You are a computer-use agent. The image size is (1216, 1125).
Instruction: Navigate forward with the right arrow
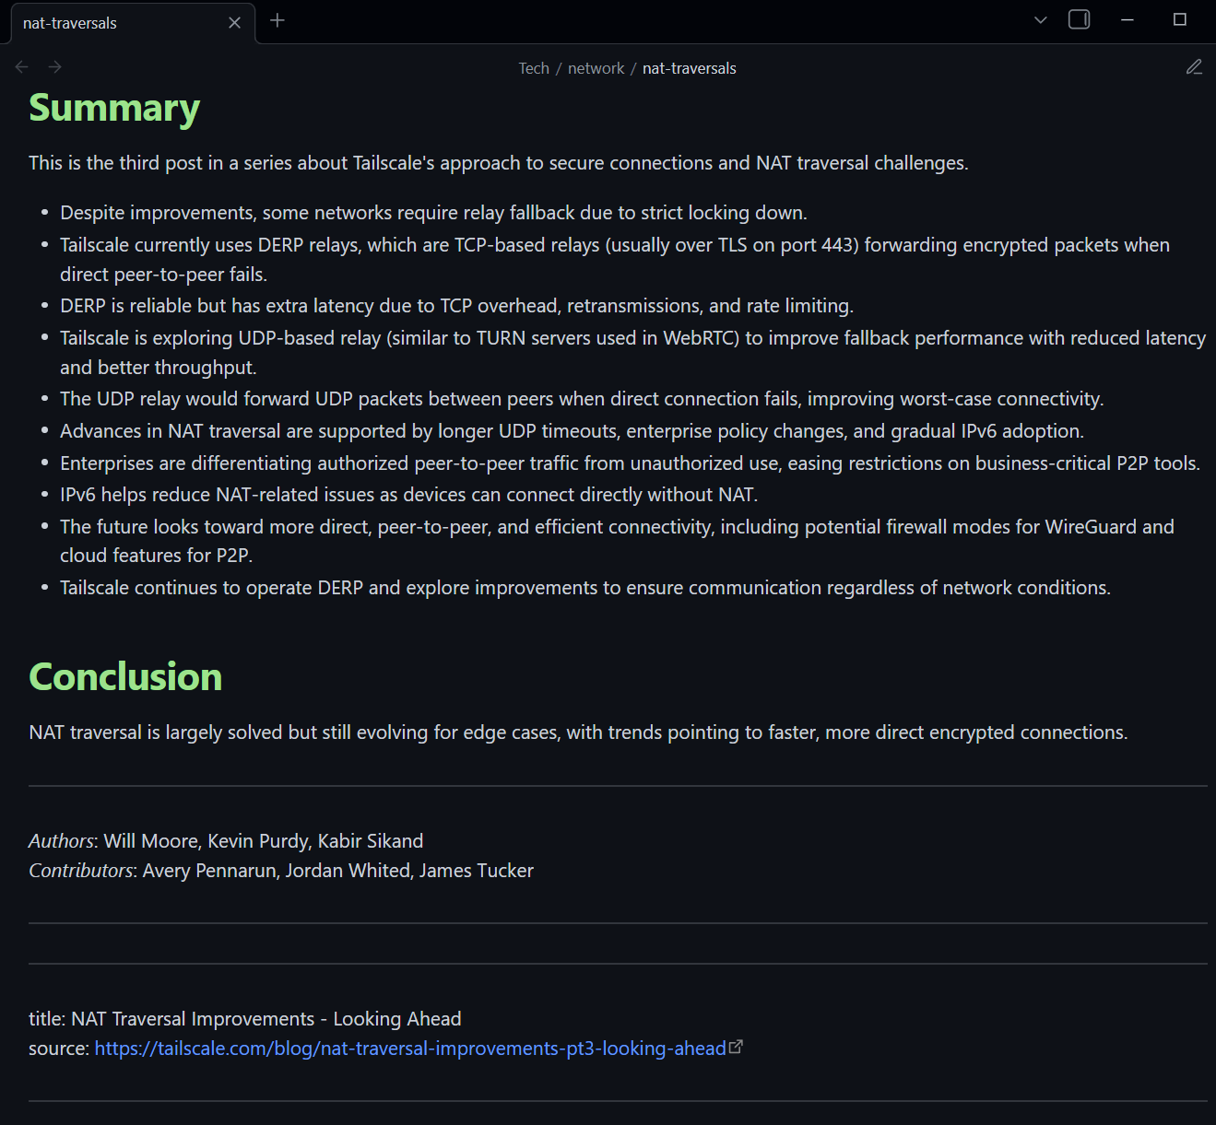[55, 67]
